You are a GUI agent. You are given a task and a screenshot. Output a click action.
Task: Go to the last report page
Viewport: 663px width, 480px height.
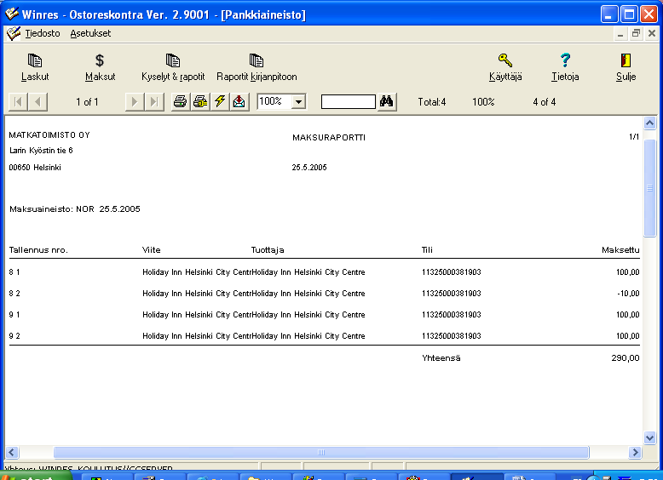coord(154,102)
